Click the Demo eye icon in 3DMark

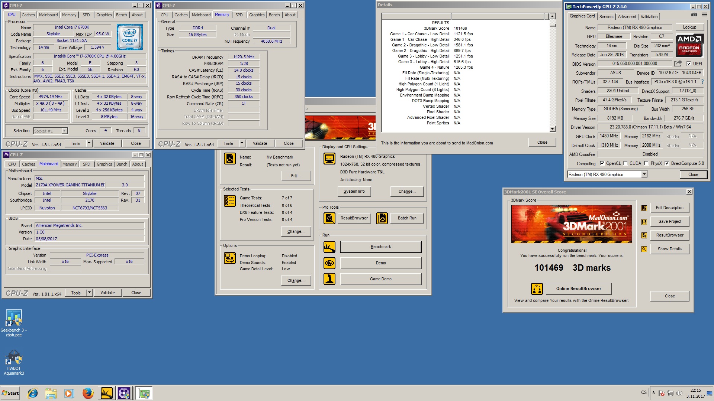[x=329, y=263]
